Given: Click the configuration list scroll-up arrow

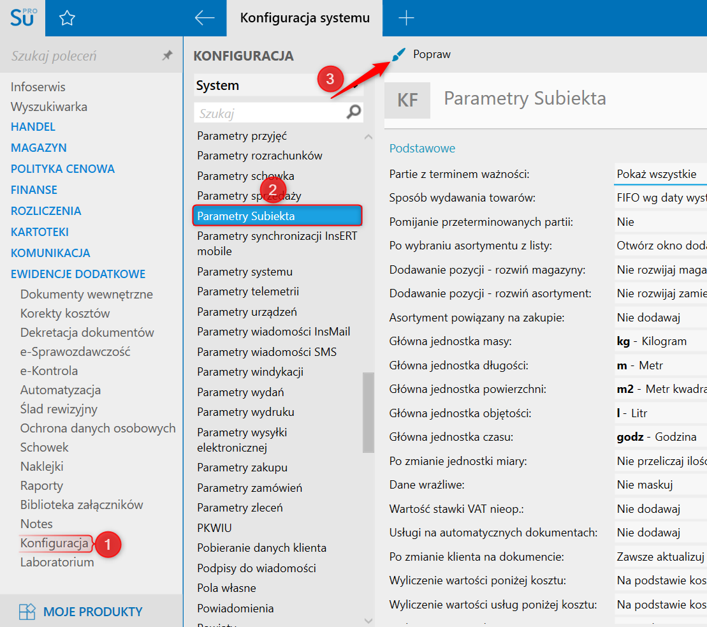Looking at the screenshot, I should 368,136.
